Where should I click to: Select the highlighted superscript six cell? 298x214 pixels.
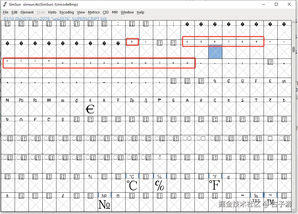[215, 51]
